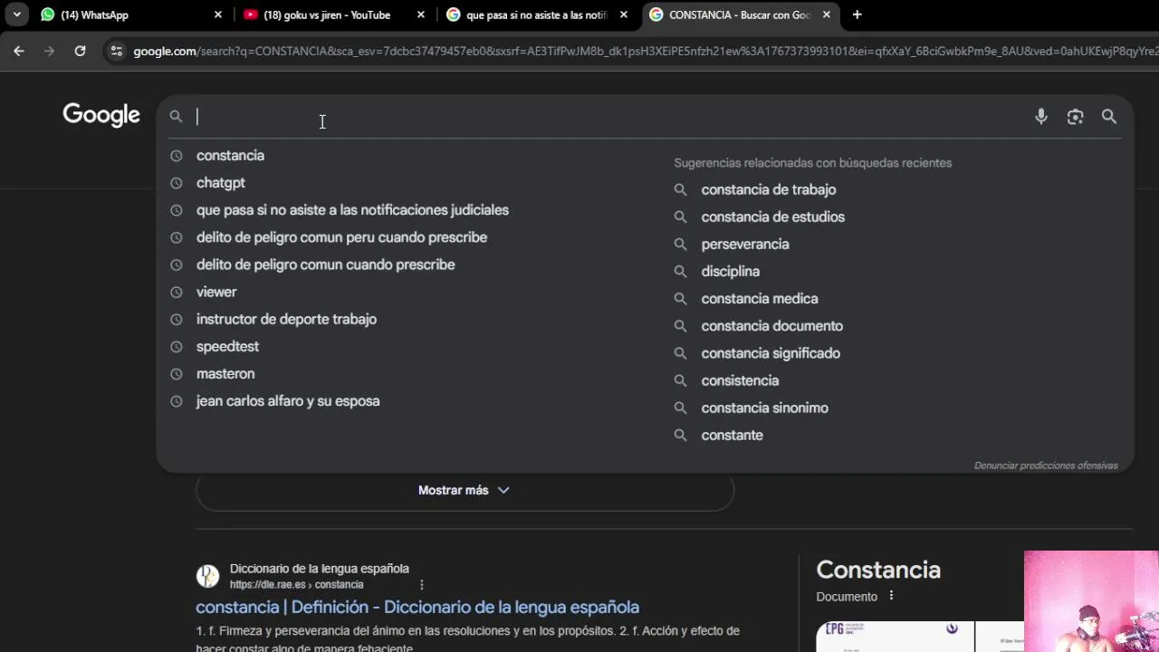The width and height of the screenshot is (1159, 652).
Task: Open Google Lens image search icon
Action: pos(1075,116)
